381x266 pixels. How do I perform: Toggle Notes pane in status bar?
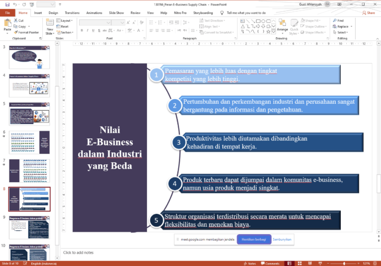250,264
